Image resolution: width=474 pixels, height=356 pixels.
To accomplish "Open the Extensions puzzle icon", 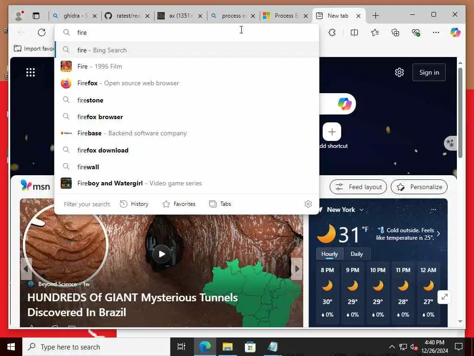I will coord(332,32).
